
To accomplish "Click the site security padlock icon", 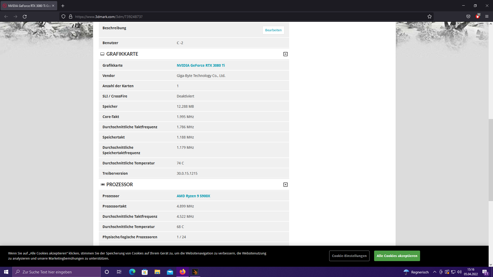I will [x=71, y=17].
